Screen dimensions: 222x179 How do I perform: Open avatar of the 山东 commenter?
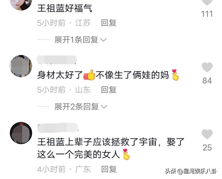click(x=21, y=66)
